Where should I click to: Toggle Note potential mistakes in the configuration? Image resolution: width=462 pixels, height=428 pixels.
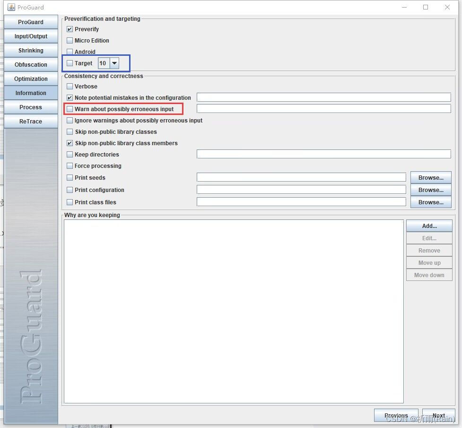tap(70, 97)
